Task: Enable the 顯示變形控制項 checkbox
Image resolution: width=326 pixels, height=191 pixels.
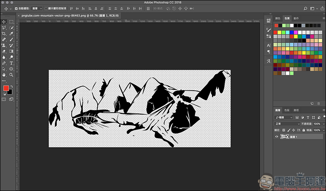Action: click(46, 8)
